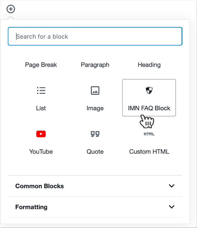Insert the Custom HTML block icon
197x228 pixels.
(x=149, y=134)
